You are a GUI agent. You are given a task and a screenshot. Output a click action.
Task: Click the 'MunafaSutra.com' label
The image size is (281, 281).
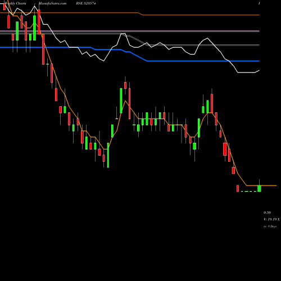52,3
